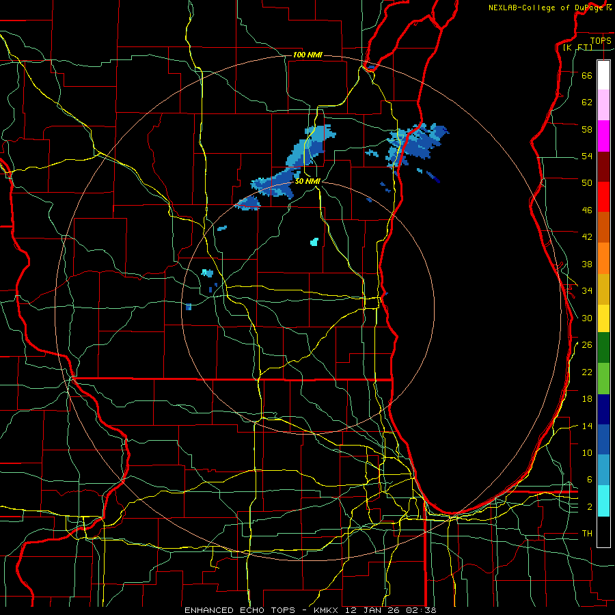Image resolution: width=615 pixels, height=615 pixels.
Task: Click the 14 scale value
Action: pyautogui.click(x=587, y=426)
